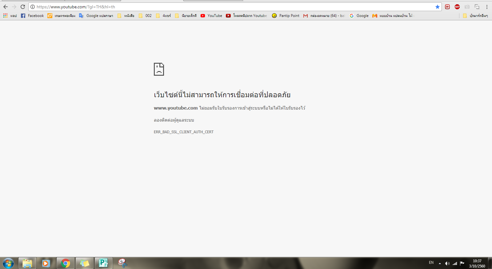Expand the นิยายเล็กดี bookmark folder
Viewport: 492px width, 269px height.
coord(186,16)
